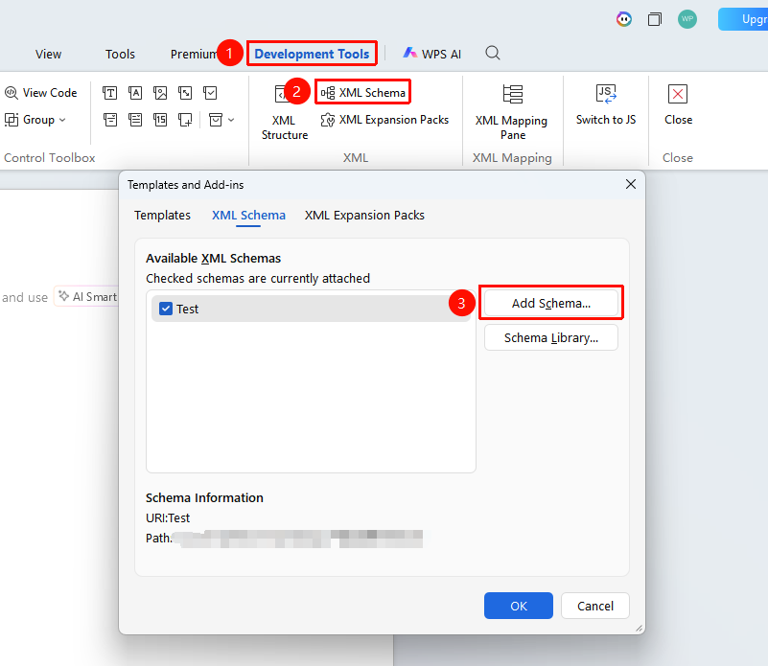
Task: Open the Tools ribbon tab
Action: tap(120, 54)
